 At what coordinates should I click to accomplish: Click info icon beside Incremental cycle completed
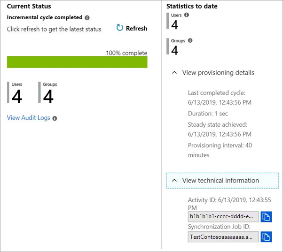[87, 17]
